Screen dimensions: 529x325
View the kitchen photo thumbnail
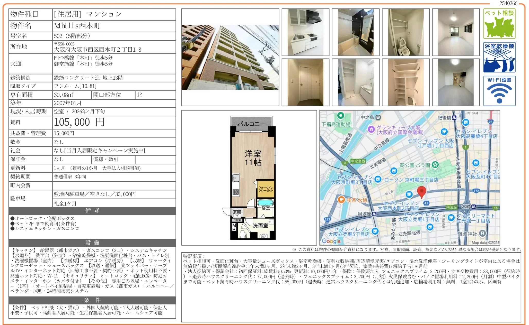[x=305, y=32]
